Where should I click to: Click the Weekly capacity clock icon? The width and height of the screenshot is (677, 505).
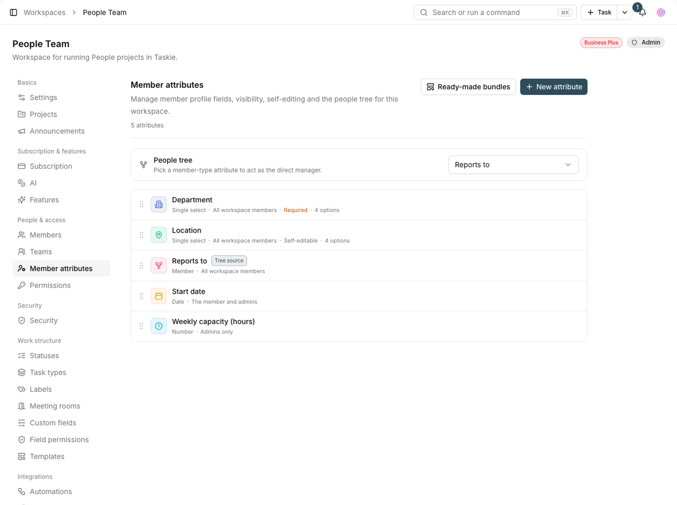(159, 326)
